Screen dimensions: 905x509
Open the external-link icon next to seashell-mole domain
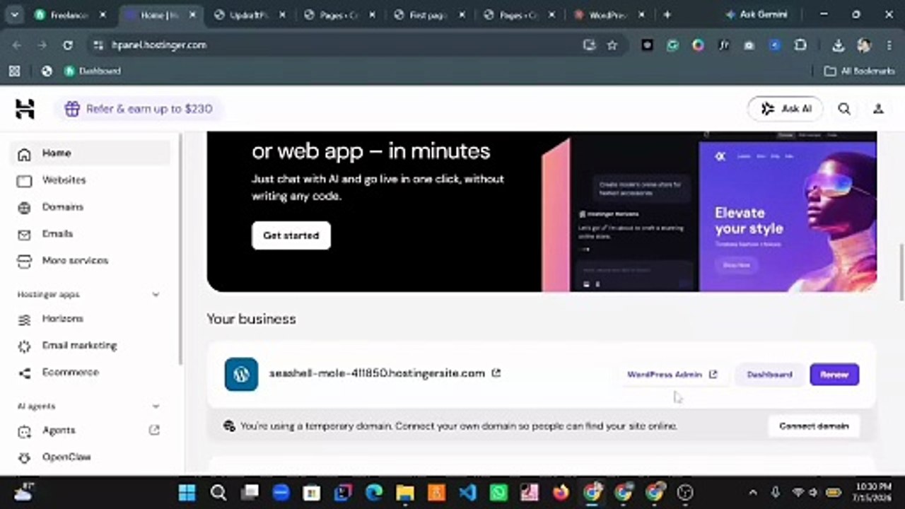pos(496,373)
